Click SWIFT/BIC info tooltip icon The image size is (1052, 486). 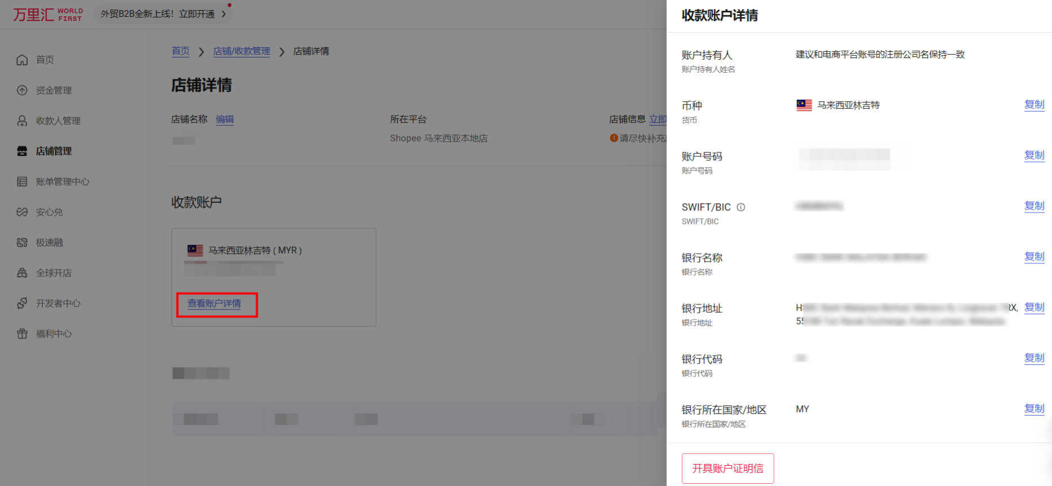click(x=741, y=207)
